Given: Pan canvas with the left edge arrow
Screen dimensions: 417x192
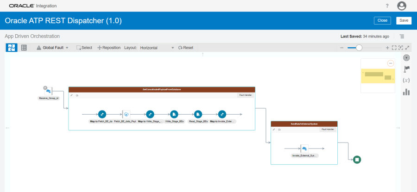Looking at the screenshot, I should point(7,128).
